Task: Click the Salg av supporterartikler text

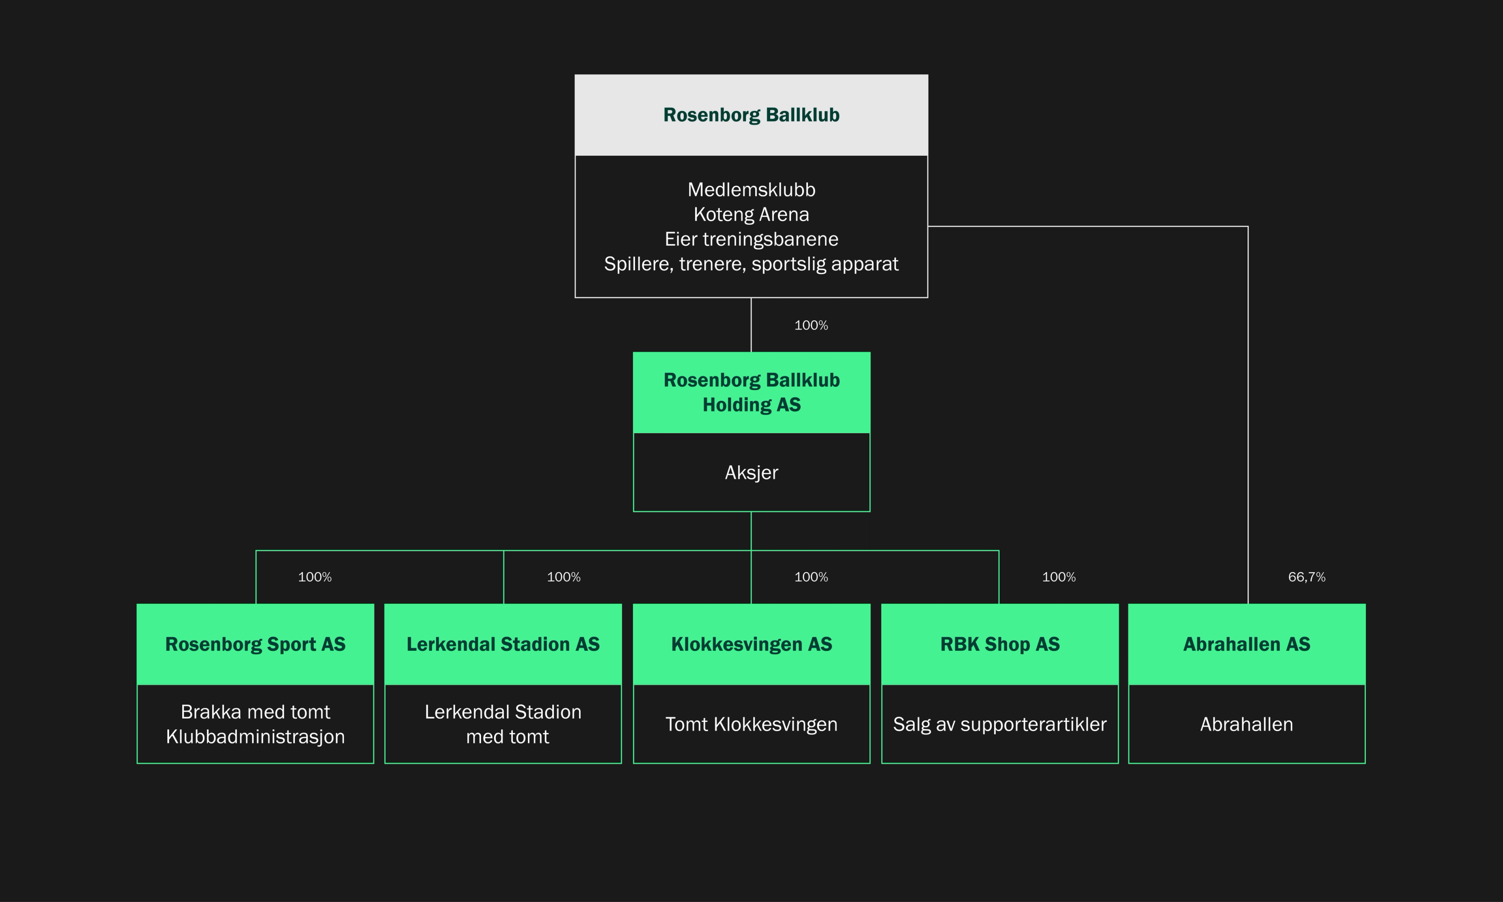Action: pos(1000,724)
